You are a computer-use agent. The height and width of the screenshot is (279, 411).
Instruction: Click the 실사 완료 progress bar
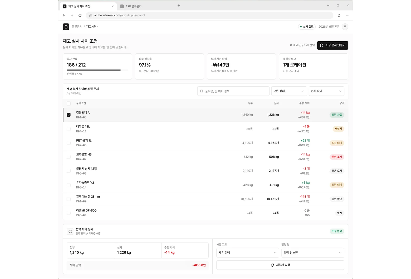[97, 70]
